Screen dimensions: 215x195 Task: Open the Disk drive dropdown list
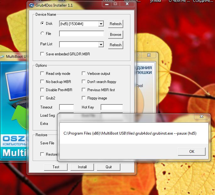coord(101,24)
